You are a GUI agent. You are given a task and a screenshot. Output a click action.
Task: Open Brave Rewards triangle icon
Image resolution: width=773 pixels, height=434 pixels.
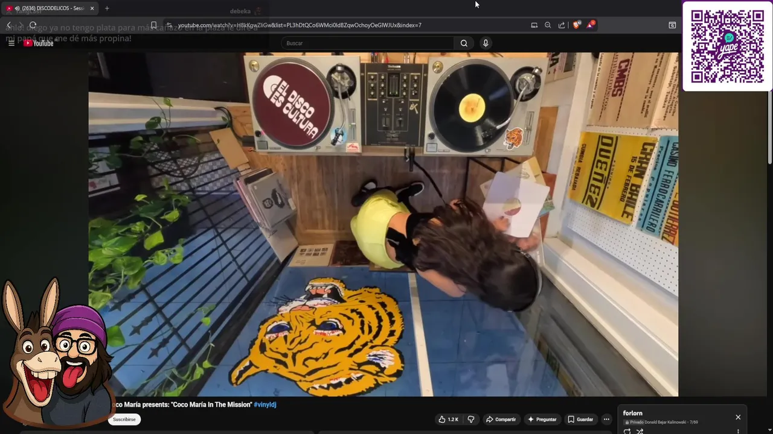tap(591, 25)
